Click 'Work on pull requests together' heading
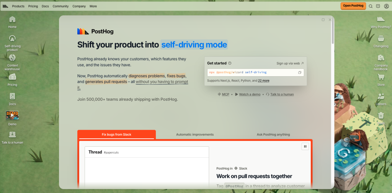This screenshot has width=392, height=193. click(254, 176)
